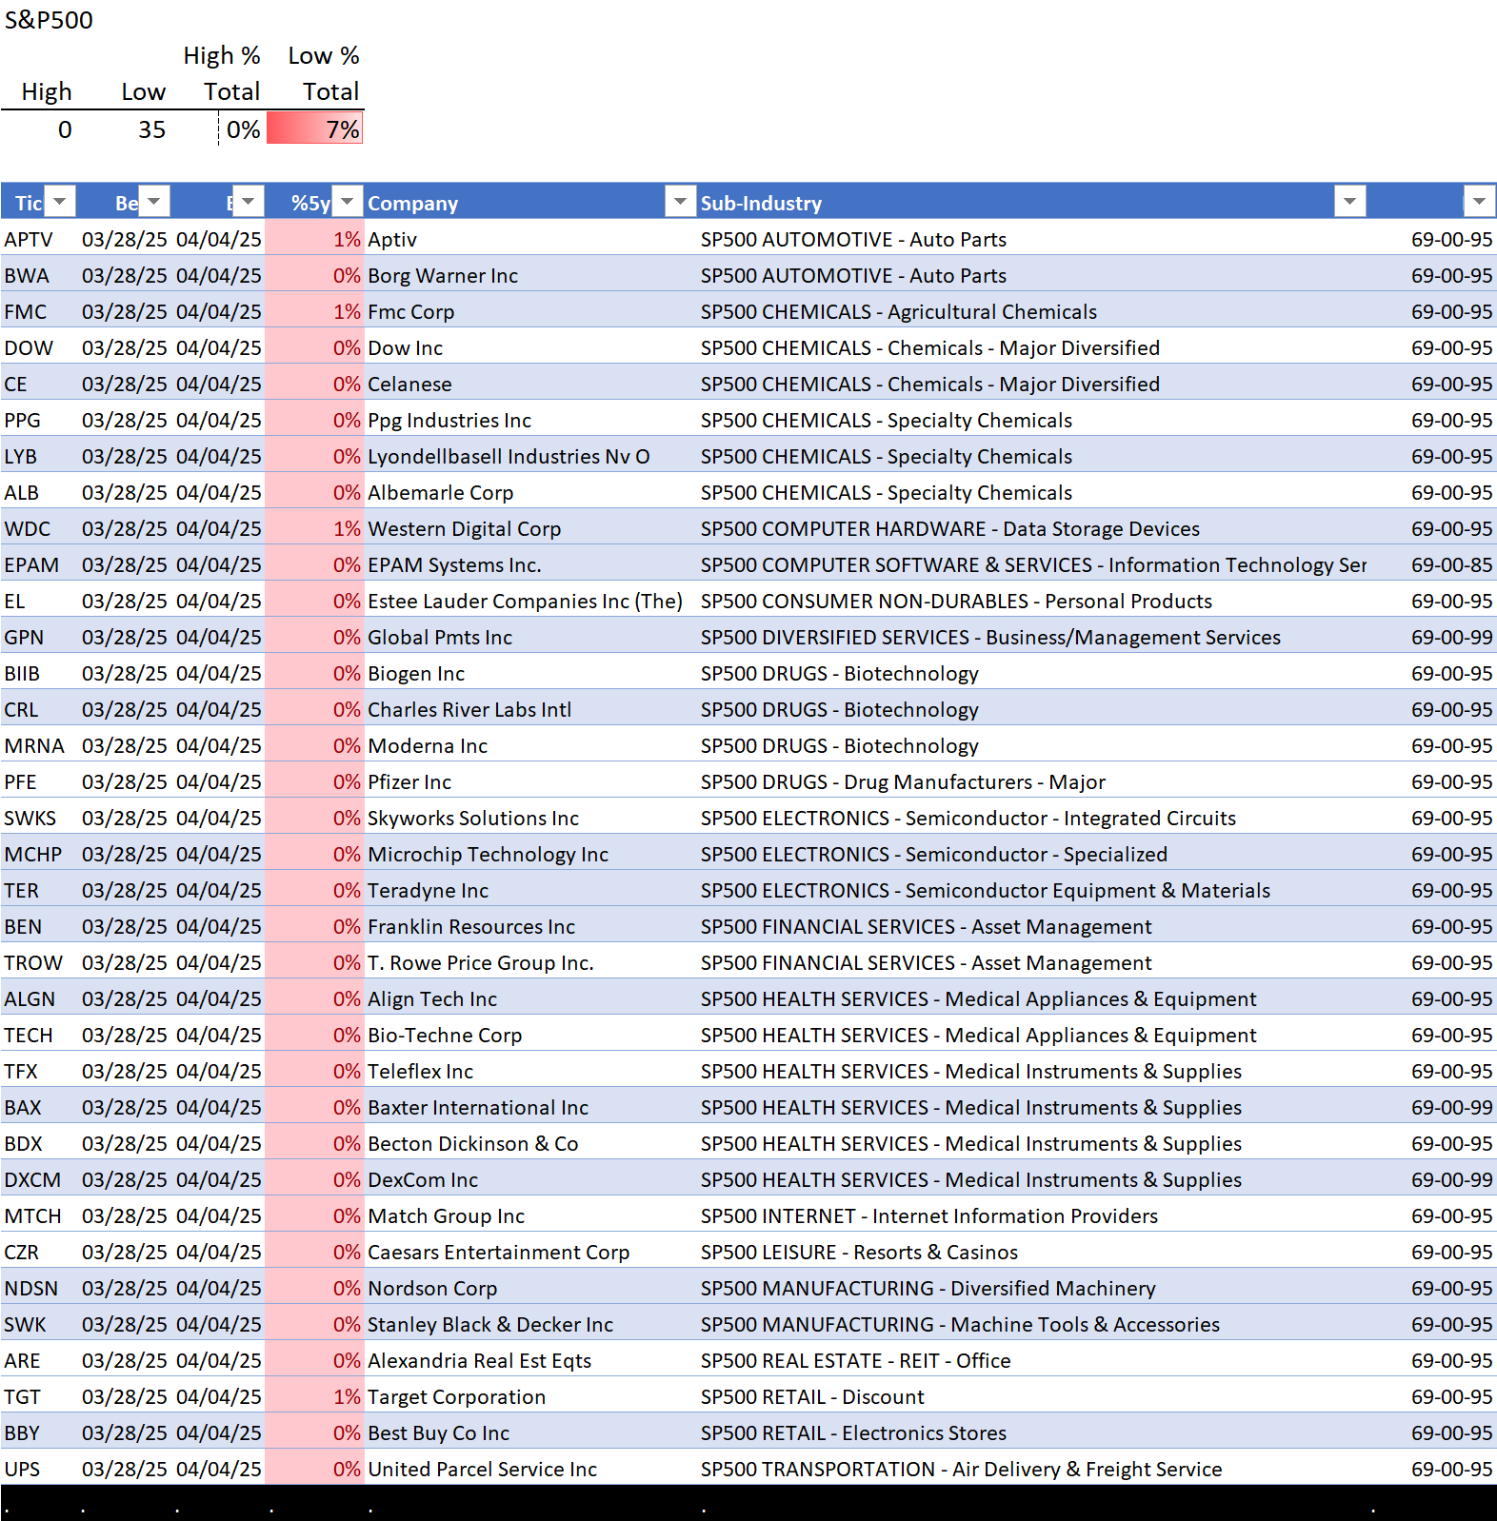Select the Resorts & Casinos sub-industry cell
The image size is (1497, 1521).
[1031, 1252]
